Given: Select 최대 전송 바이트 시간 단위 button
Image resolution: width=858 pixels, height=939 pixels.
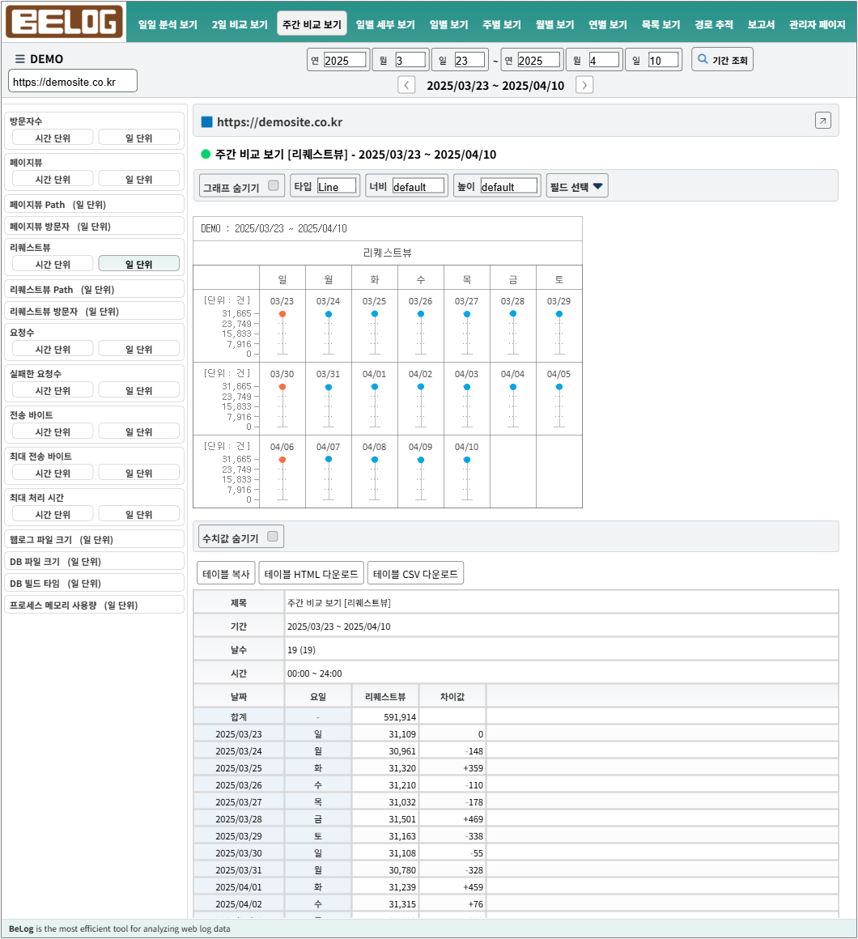Looking at the screenshot, I should (x=53, y=473).
